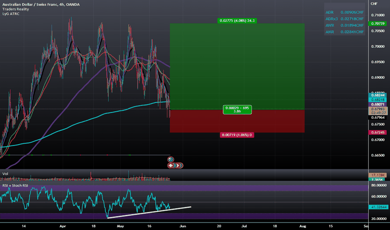This screenshot has width=390, height=230.
Task: Click the 0.71000 price axis label
Action: pyautogui.click(x=378, y=15)
